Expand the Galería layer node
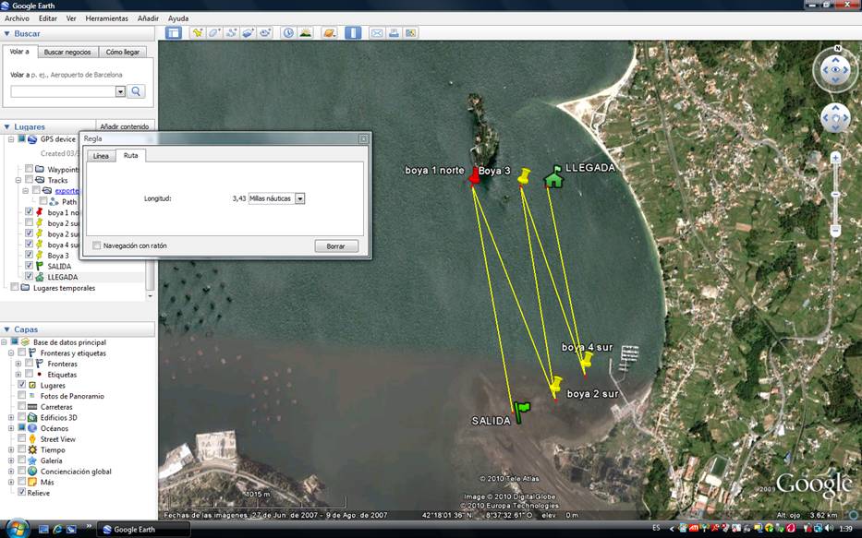 point(11,460)
